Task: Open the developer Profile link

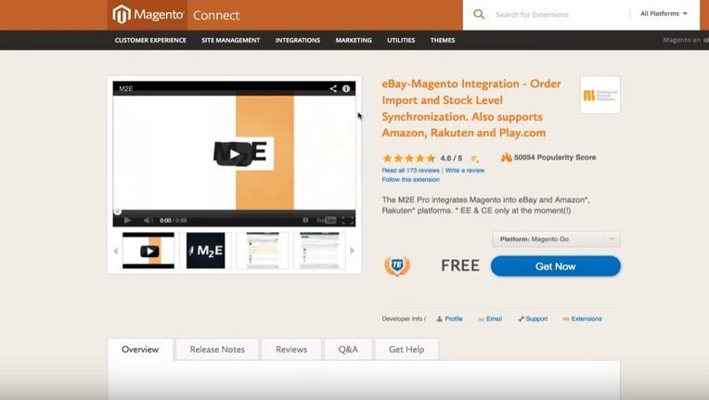Action: (x=449, y=318)
